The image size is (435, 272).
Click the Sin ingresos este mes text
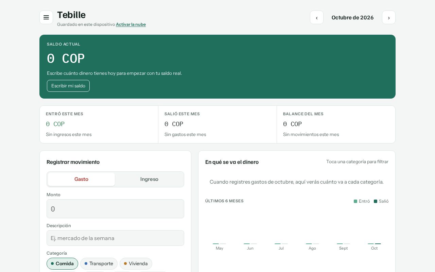pos(69,134)
